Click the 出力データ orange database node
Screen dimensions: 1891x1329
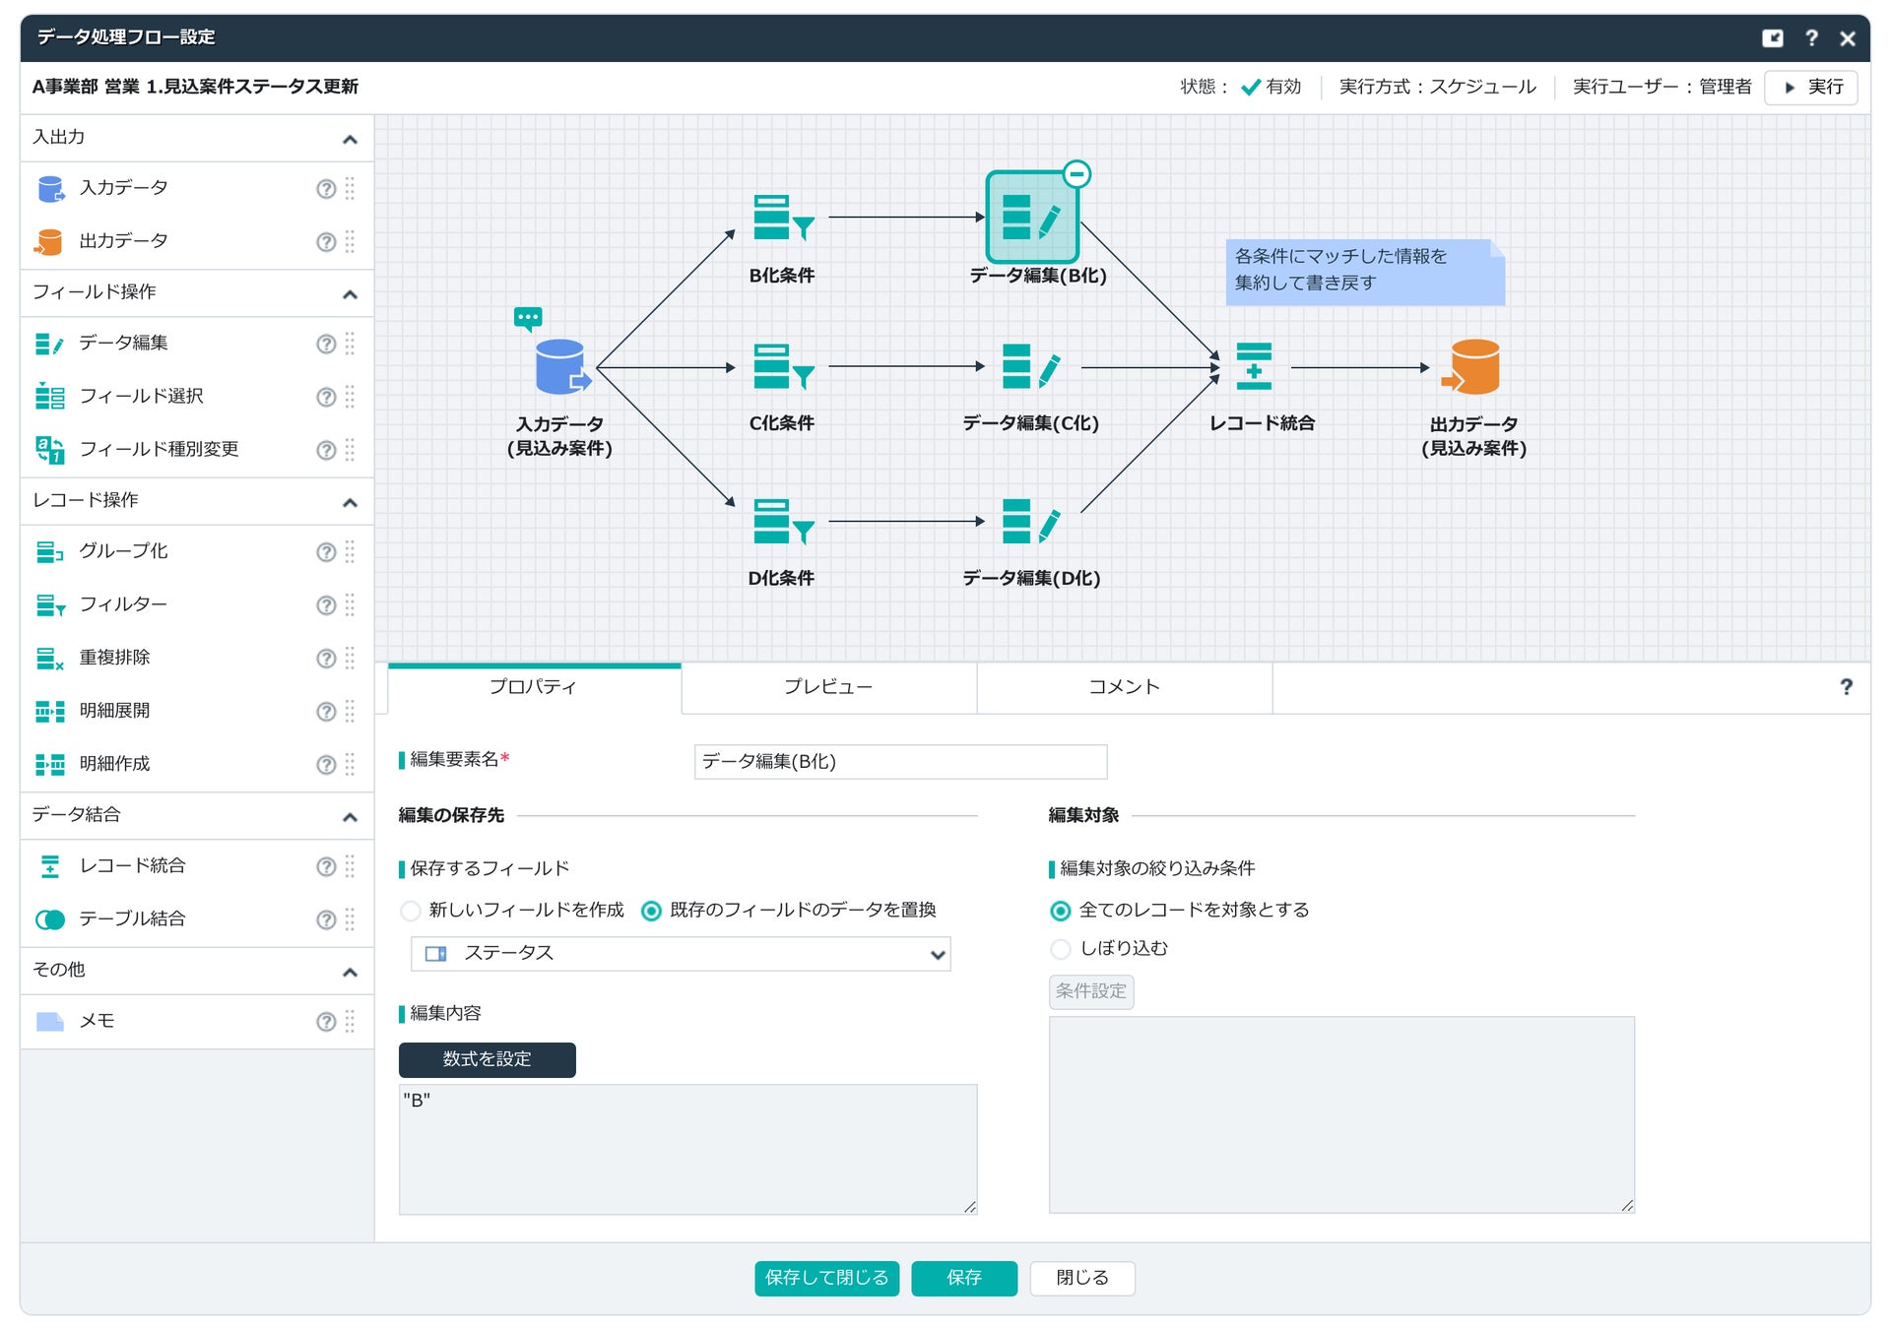pyautogui.click(x=1473, y=367)
